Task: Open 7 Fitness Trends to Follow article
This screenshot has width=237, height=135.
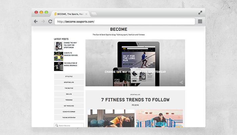Action: (135, 100)
